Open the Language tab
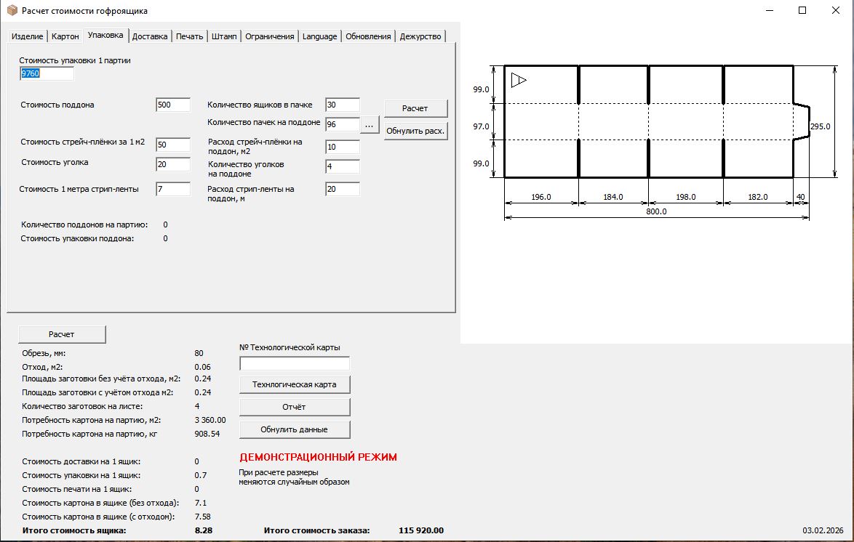The height and width of the screenshot is (542, 854). (x=319, y=36)
